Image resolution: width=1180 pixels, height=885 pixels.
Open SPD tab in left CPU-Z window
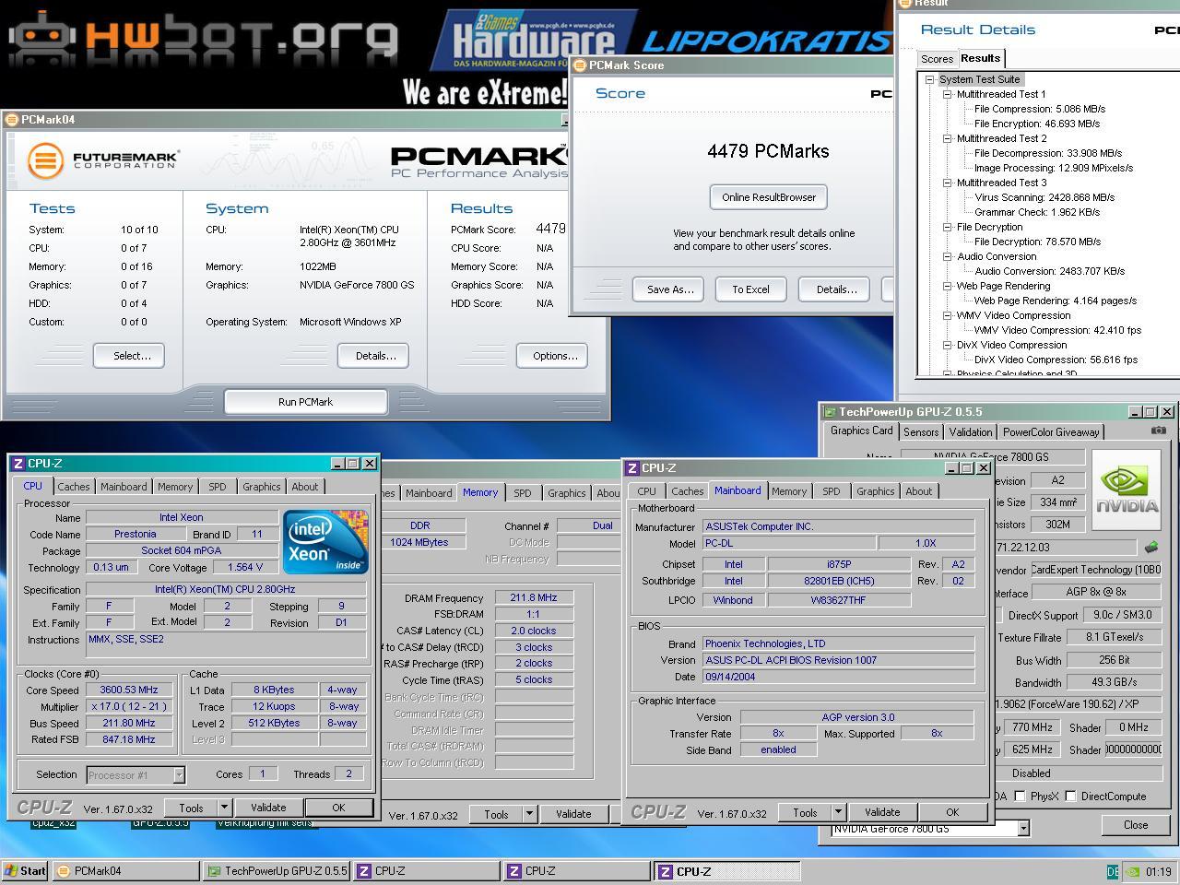[x=218, y=487]
